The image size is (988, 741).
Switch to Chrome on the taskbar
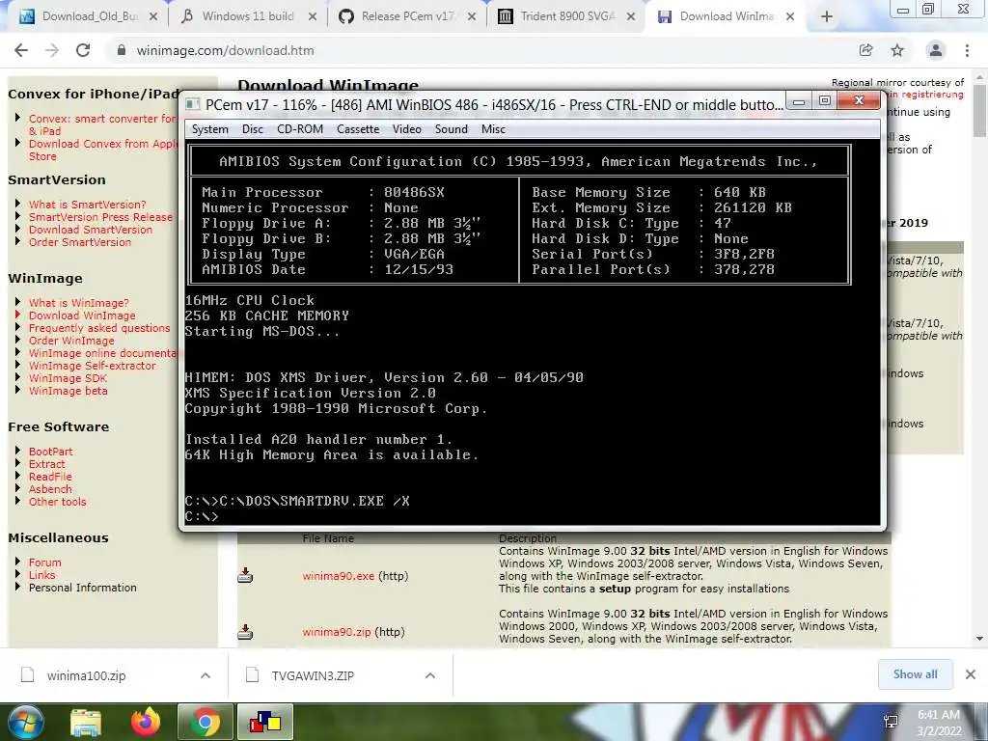(206, 722)
